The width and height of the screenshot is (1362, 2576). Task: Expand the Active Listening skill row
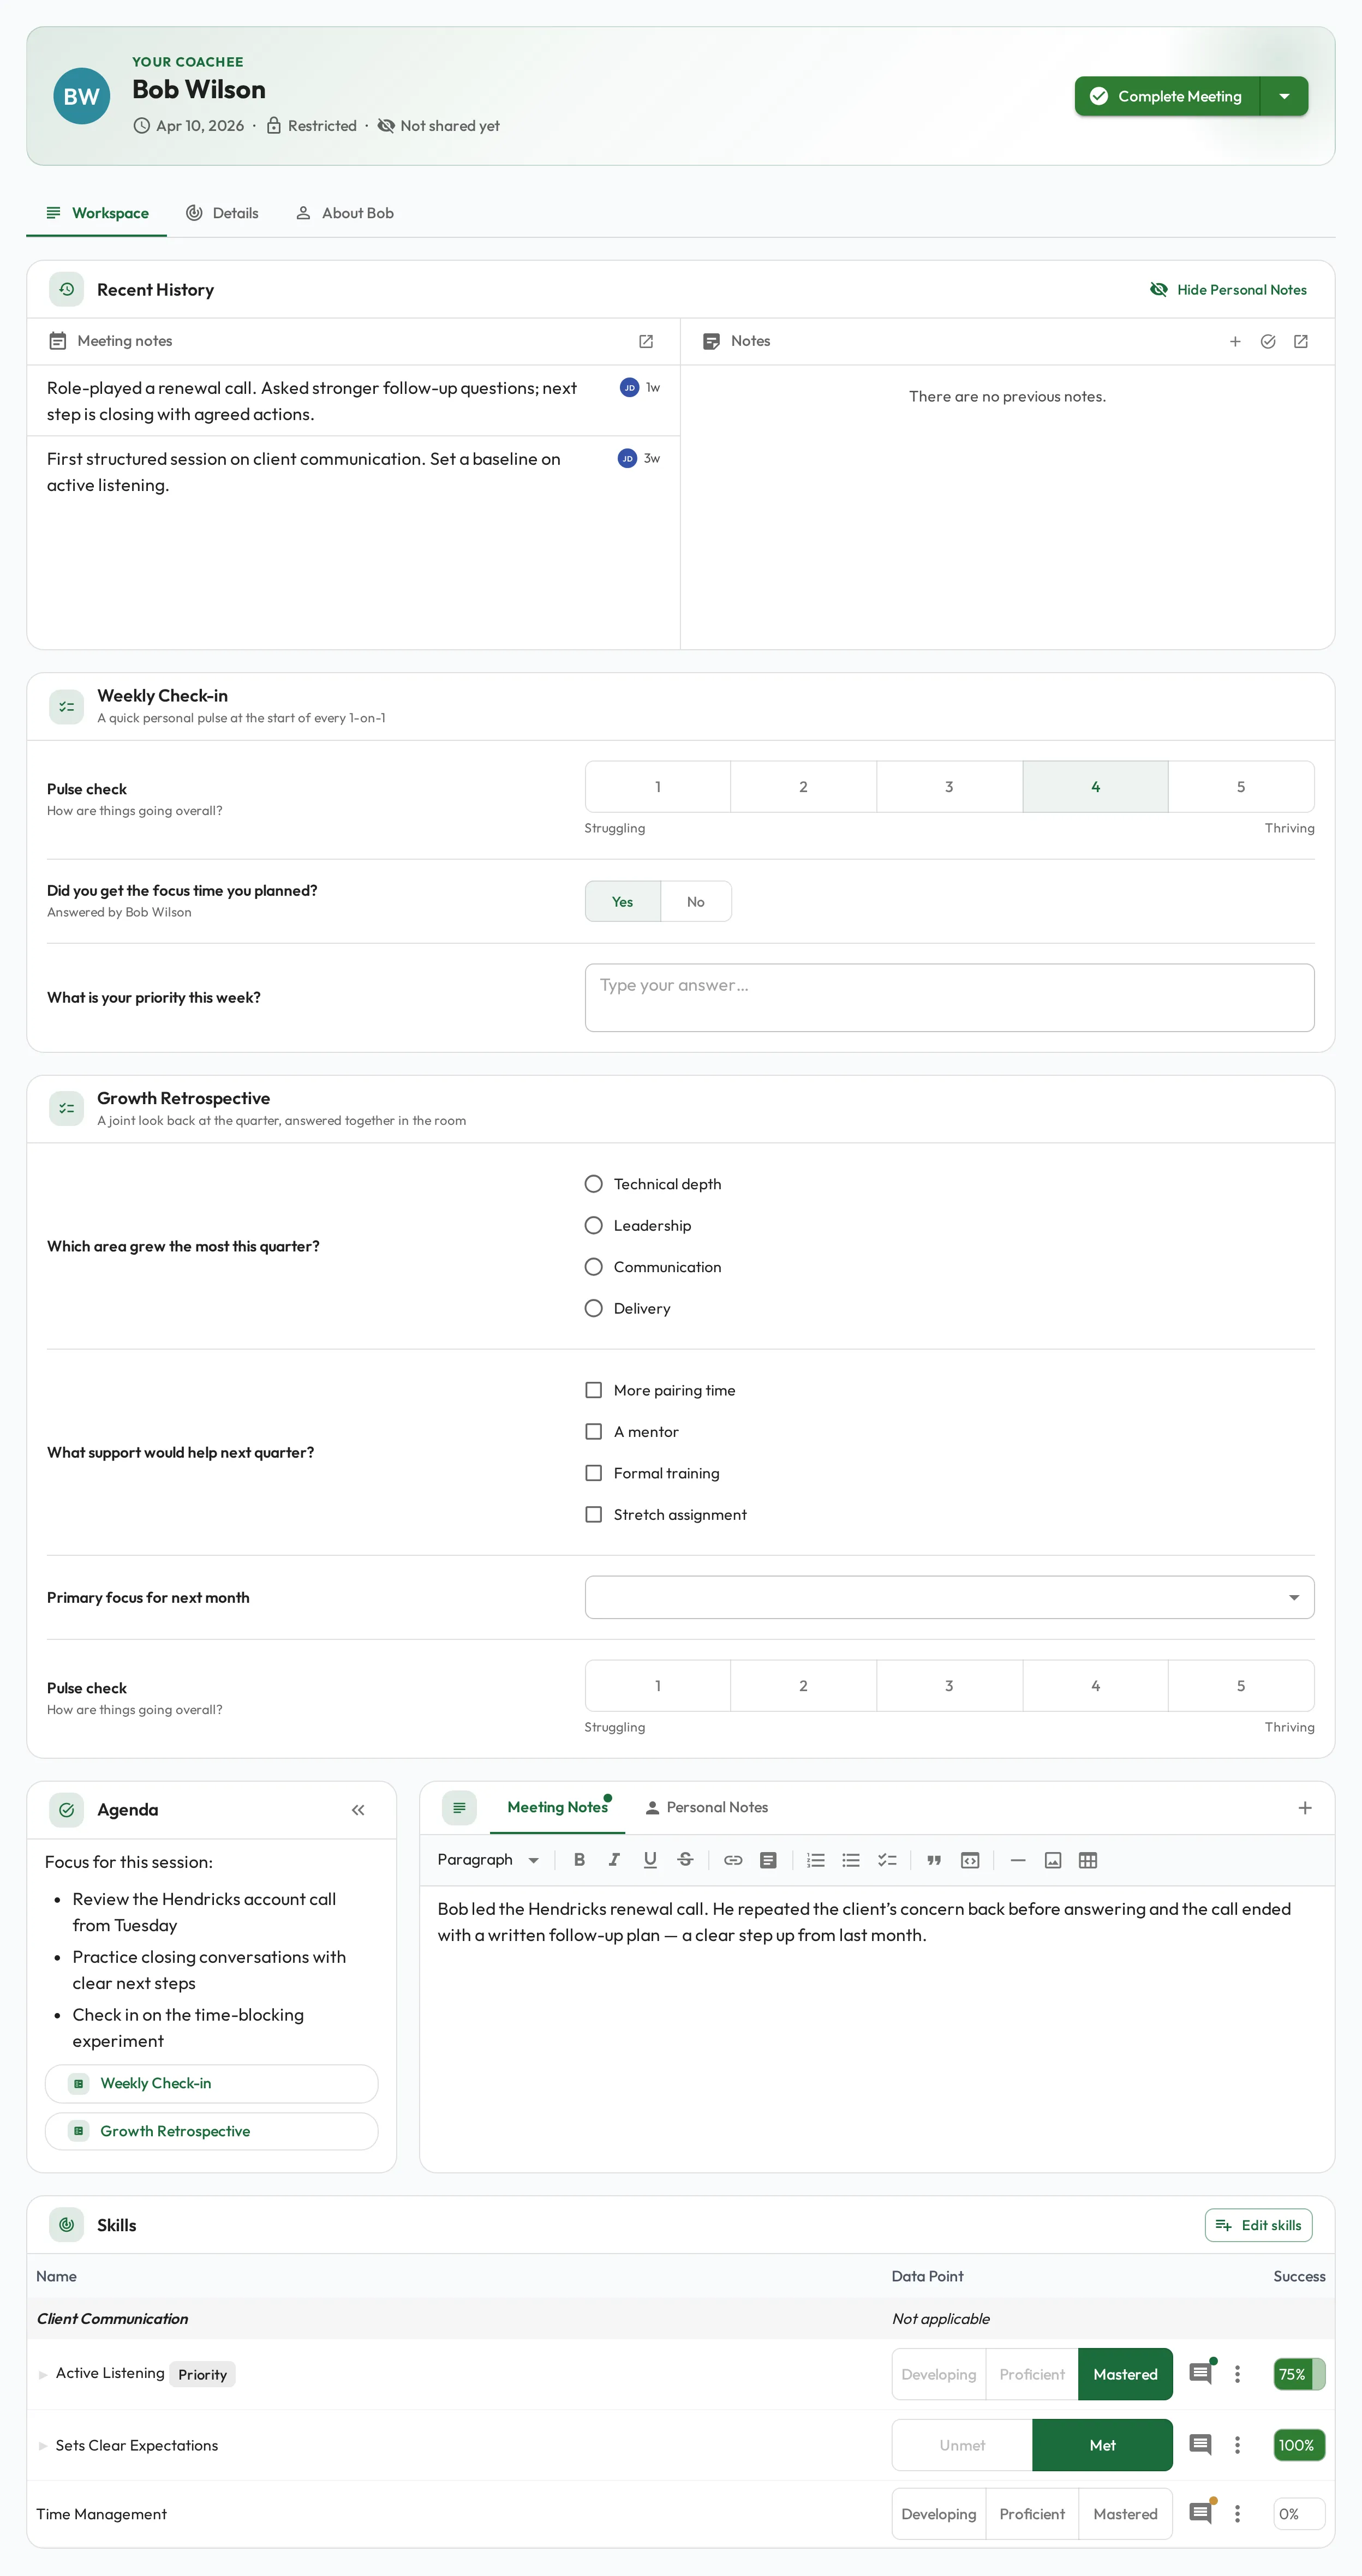(x=43, y=2374)
